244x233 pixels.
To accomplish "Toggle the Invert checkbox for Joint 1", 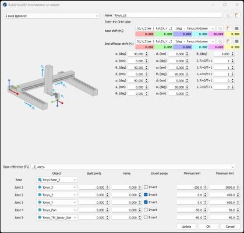I will [x=146, y=187].
